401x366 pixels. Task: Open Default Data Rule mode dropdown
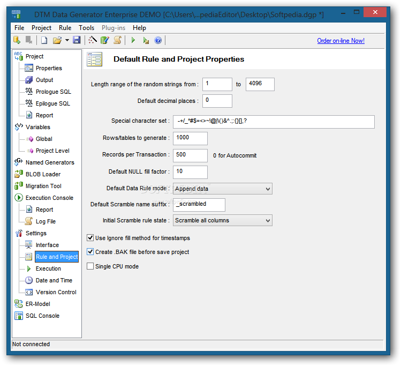(x=223, y=189)
